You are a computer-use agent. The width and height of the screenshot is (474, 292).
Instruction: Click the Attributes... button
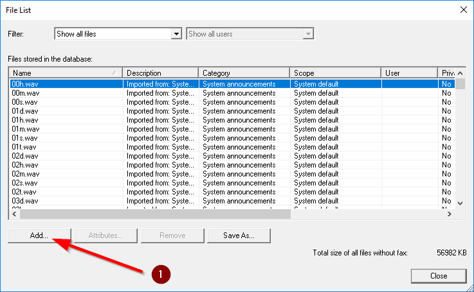106,236
